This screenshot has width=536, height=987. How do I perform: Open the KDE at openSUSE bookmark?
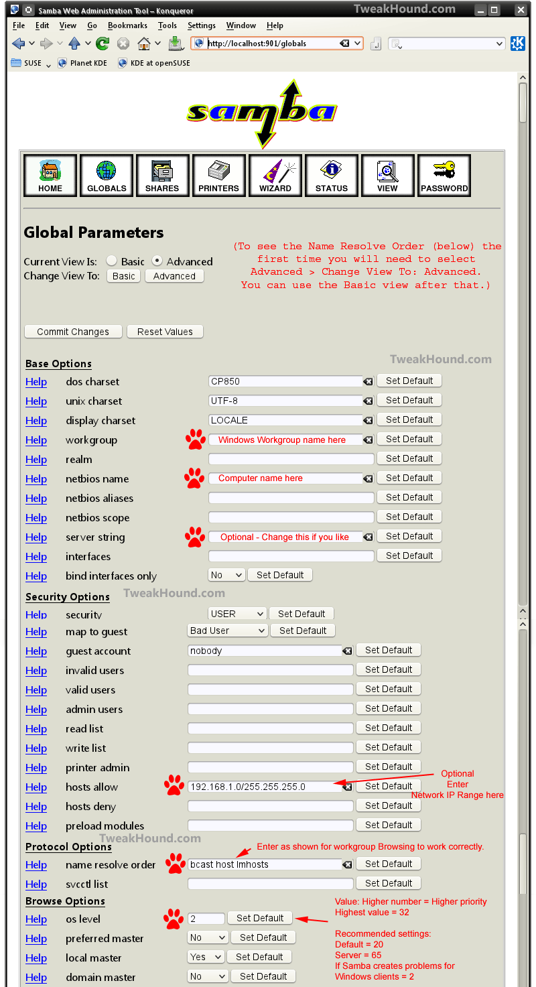154,63
